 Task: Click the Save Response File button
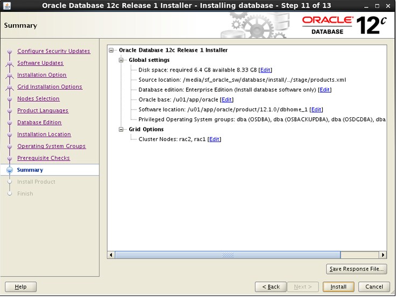point(357,269)
